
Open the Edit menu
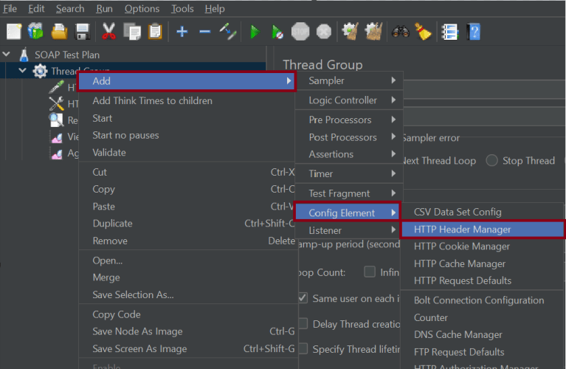[36, 9]
